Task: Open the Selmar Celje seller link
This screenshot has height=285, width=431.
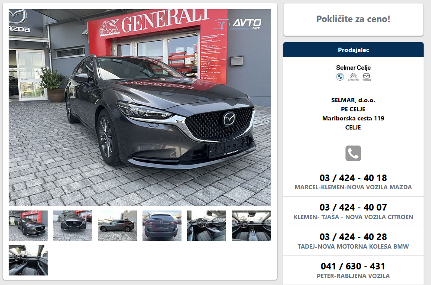Action: (x=353, y=68)
